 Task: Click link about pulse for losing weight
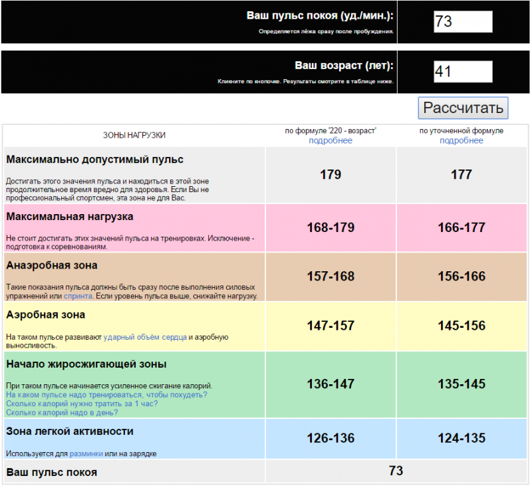tap(106, 395)
